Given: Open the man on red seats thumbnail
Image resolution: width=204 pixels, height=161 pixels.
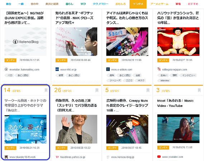Looking at the screenshot, I should coord(178,42).
